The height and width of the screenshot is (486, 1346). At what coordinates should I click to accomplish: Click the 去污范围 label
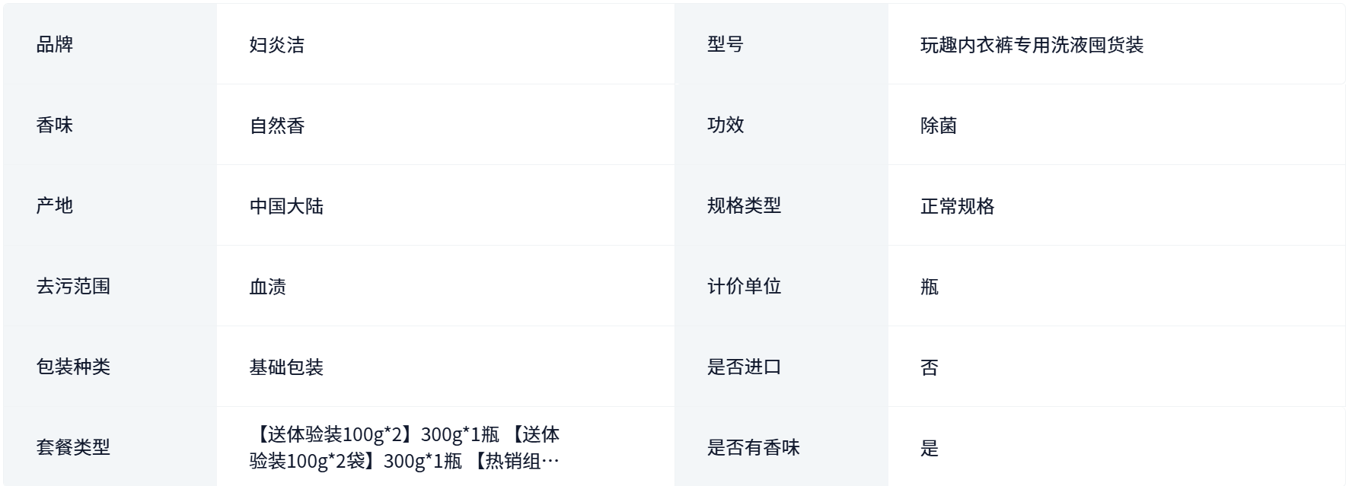[73, 286]
